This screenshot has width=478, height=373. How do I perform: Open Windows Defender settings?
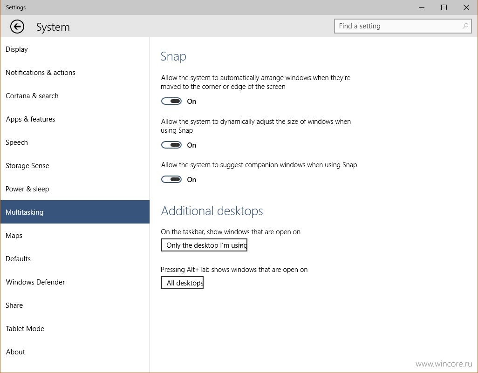point(75,282)
